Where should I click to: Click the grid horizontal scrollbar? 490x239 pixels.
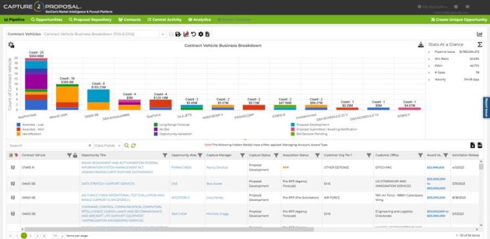coord(169,229)
